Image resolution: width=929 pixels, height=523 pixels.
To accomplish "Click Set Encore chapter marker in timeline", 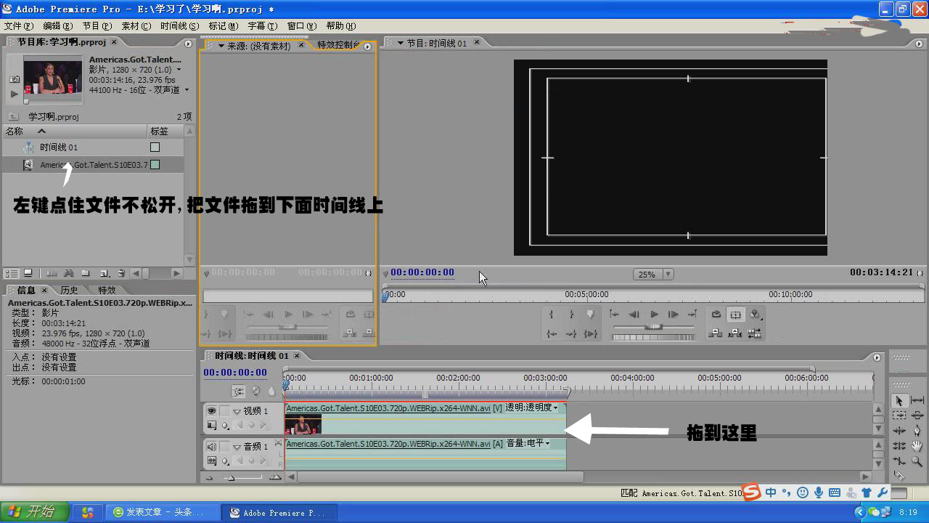I will [255, 391].
